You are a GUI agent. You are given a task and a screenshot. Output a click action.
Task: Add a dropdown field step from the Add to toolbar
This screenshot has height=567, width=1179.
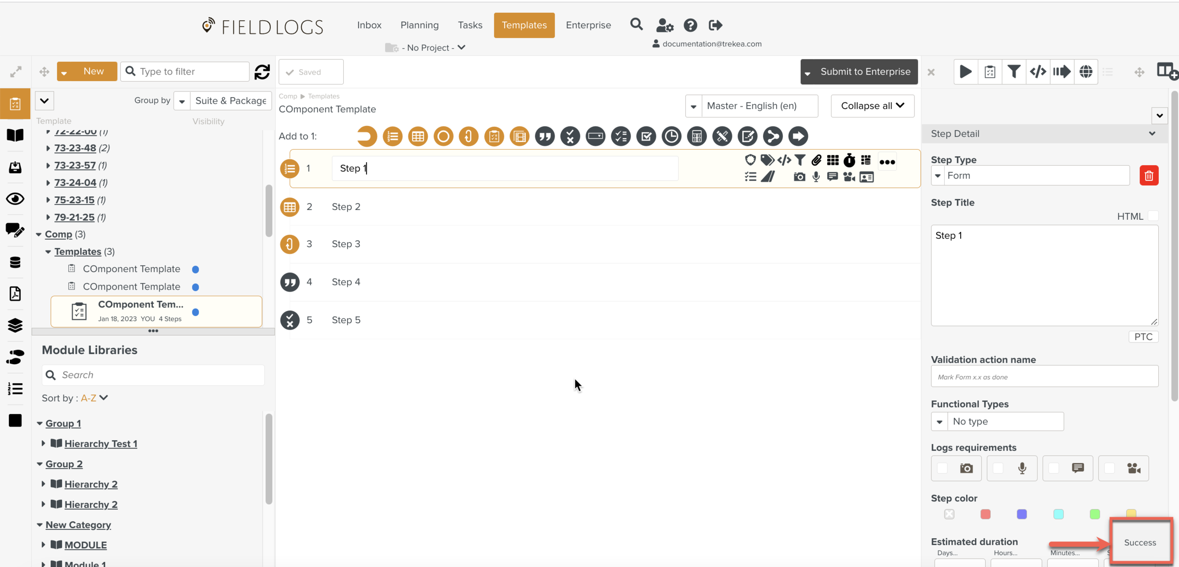(x=596, y=136)
